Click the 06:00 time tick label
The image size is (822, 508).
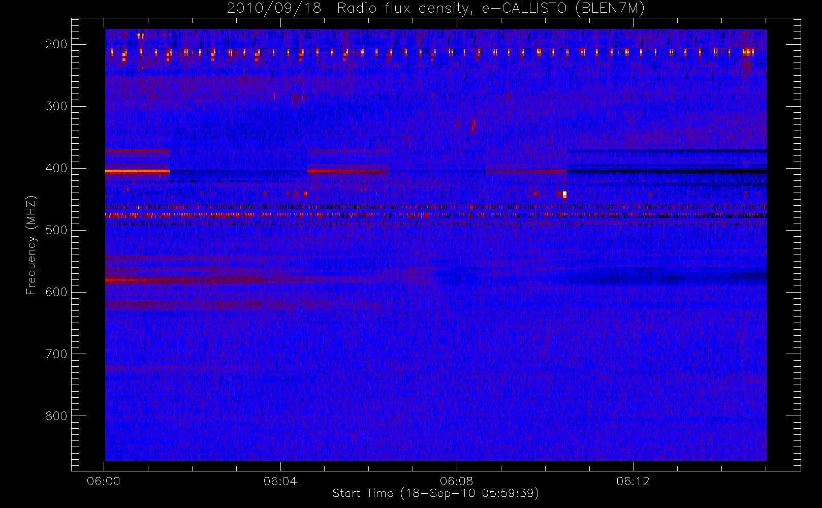(x=104, y=481)
